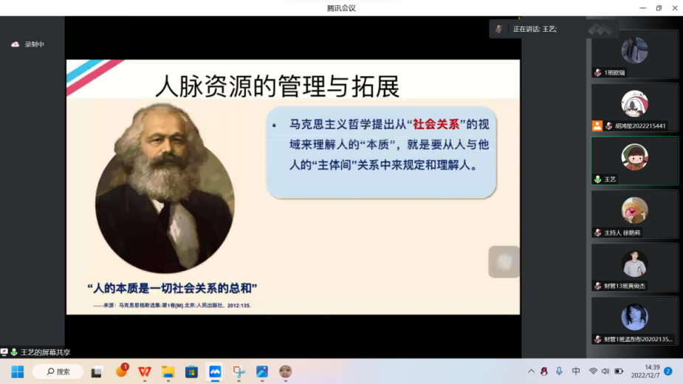The height and width of the screenshot is (384, 683).
Task: Select participant tile 主持人 徐艳莉
Action: pyautogui.click(x=634, y=214)
